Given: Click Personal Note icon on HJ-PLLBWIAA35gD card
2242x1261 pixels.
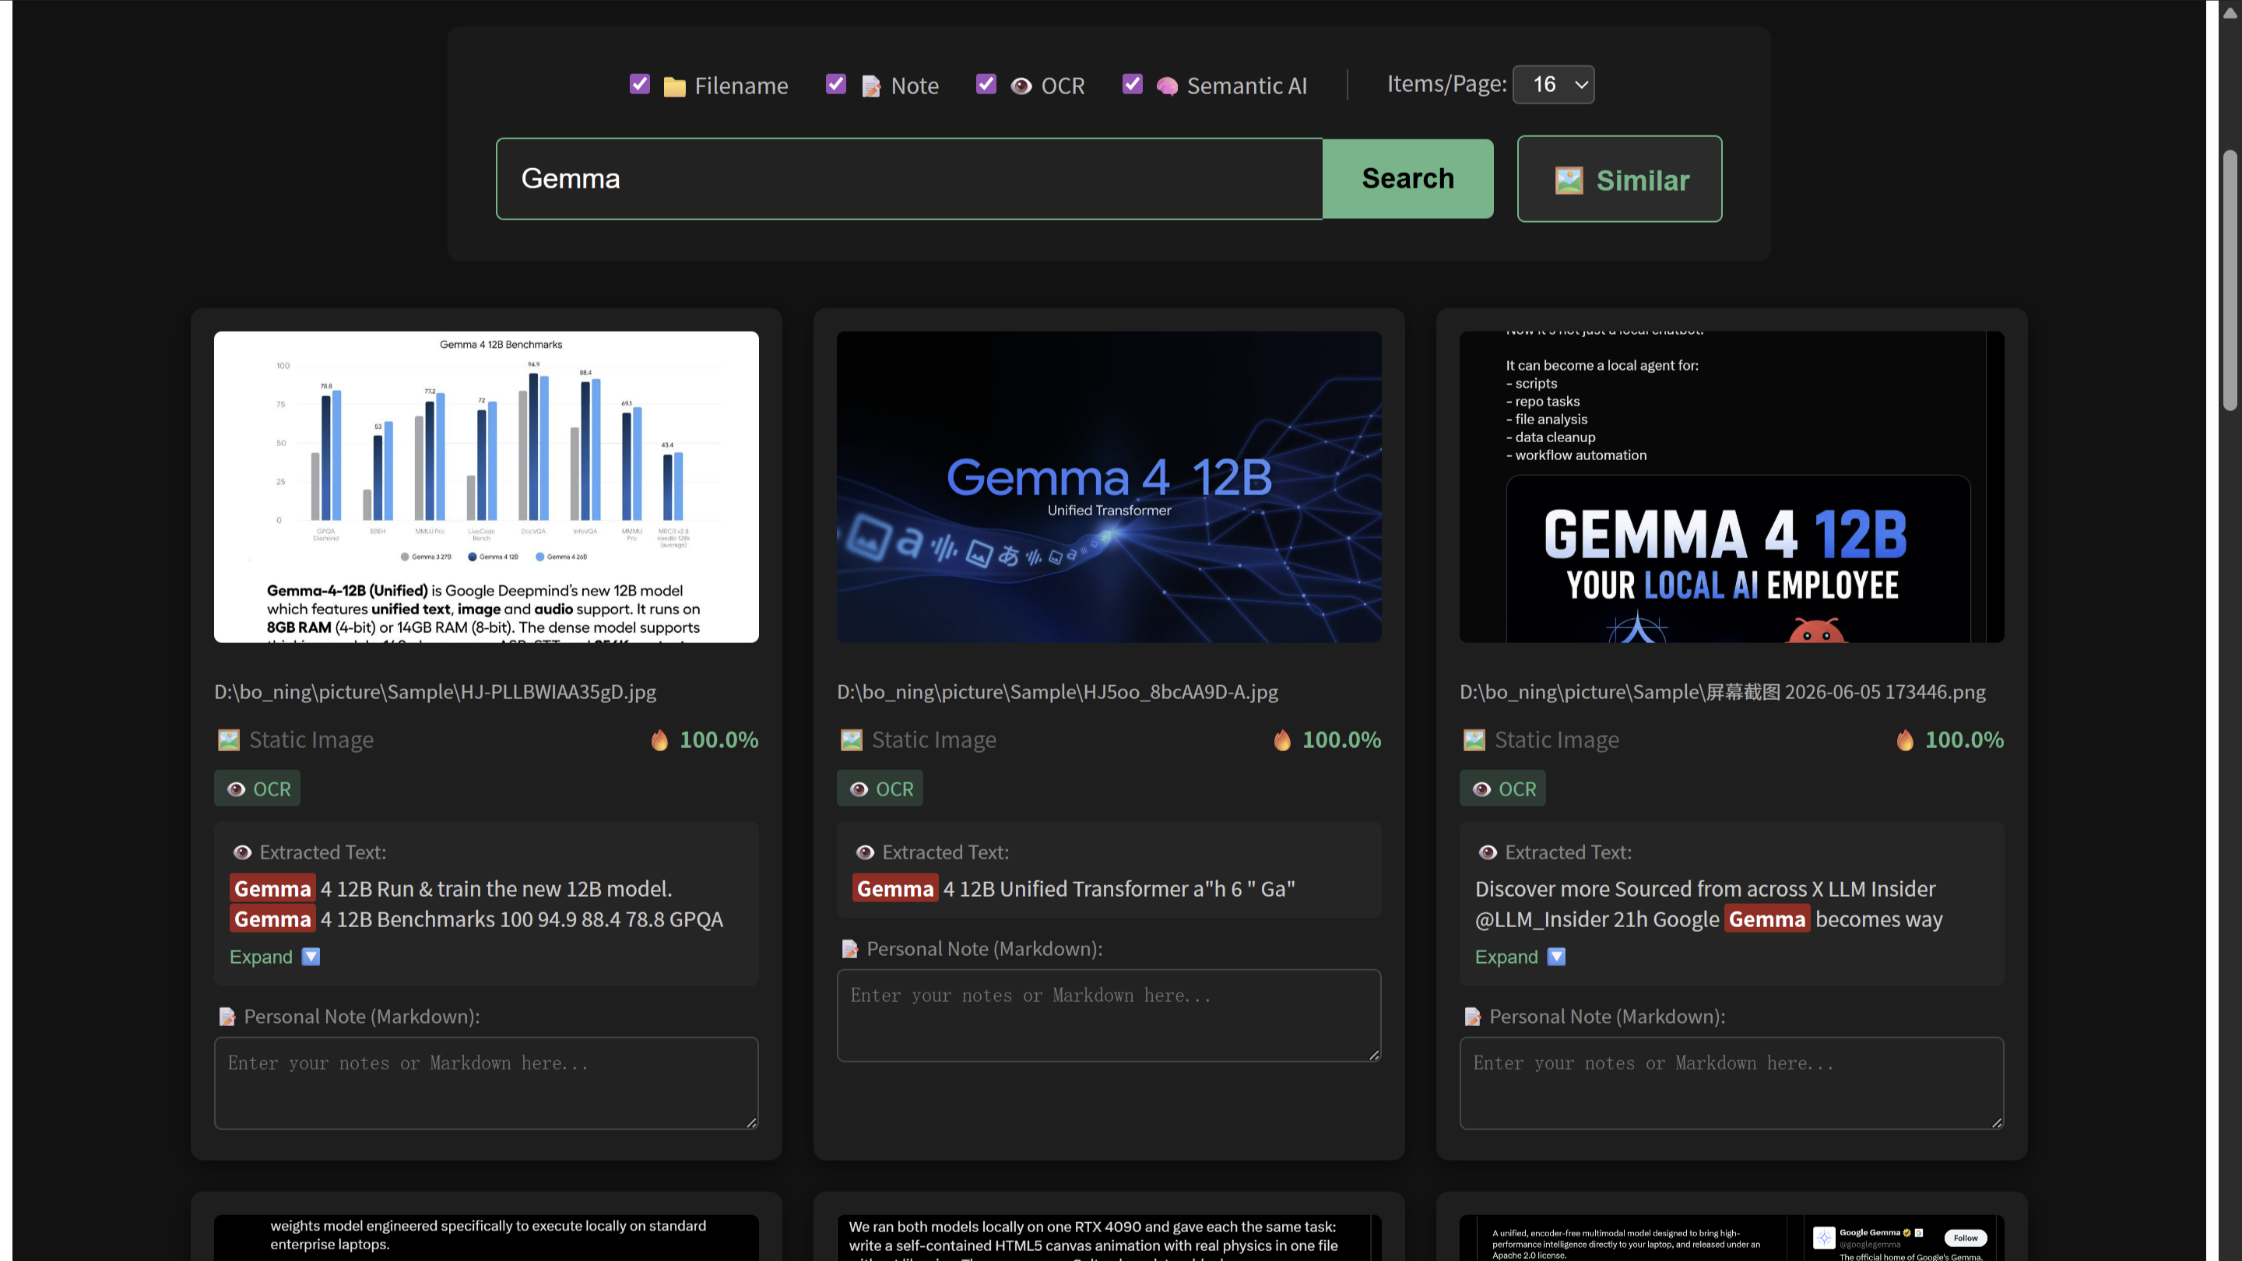Looking at the screenshot, I should click(227, 1017).
